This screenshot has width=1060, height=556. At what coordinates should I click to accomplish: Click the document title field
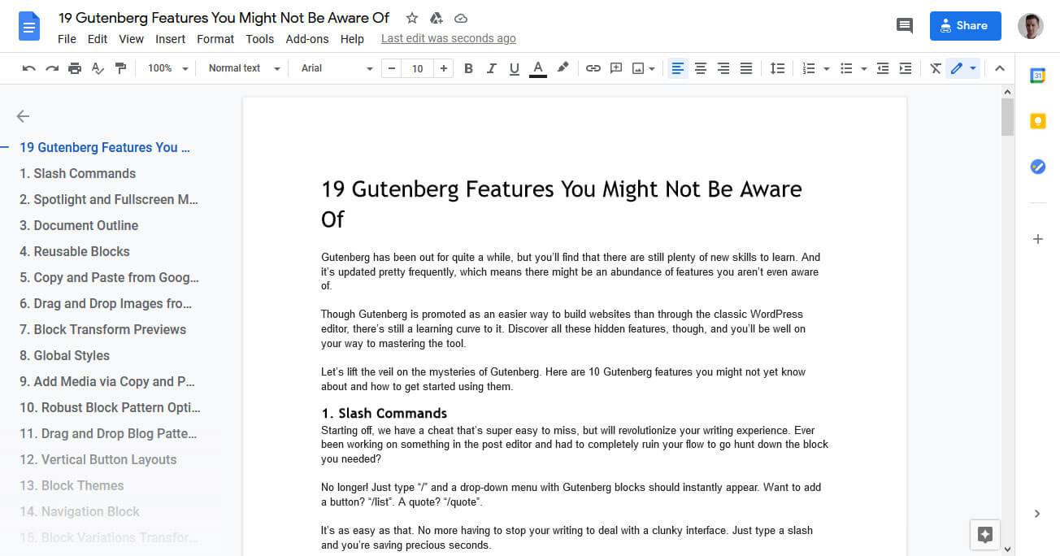[x=224, y=17]
